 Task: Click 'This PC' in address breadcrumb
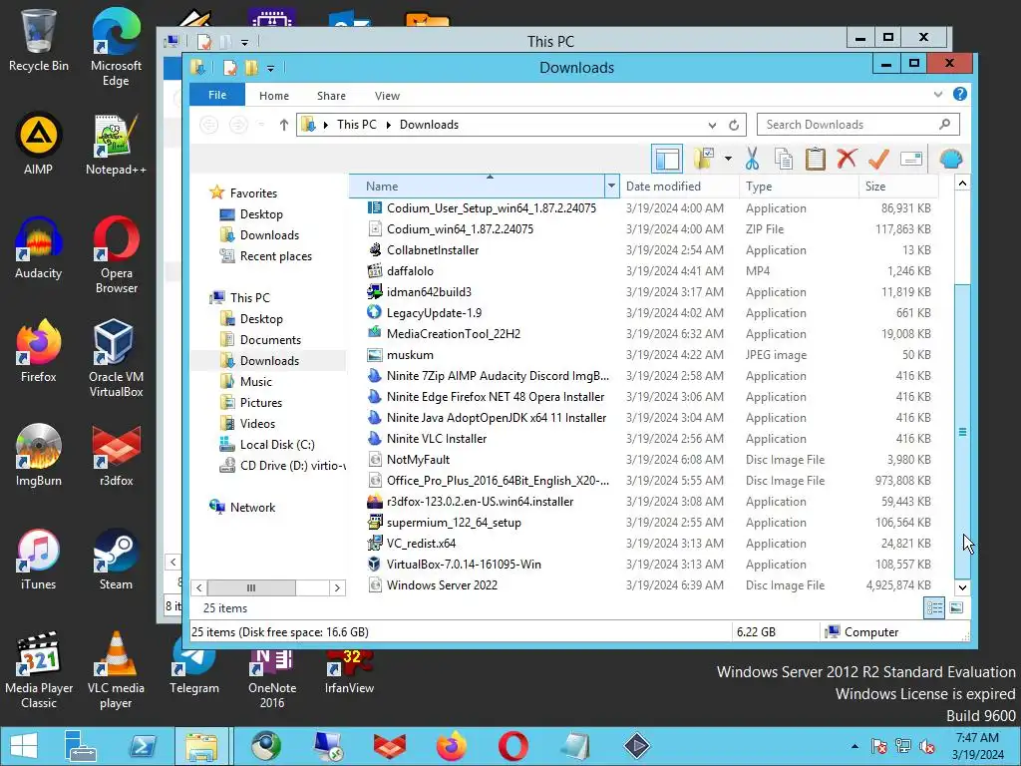coord(356,125)
